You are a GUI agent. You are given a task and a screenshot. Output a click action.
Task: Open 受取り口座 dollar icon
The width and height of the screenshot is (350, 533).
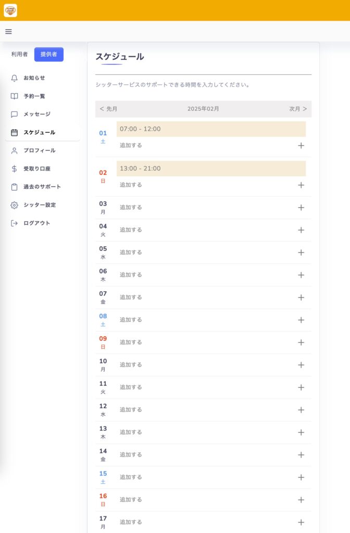(x=14, y=169)
